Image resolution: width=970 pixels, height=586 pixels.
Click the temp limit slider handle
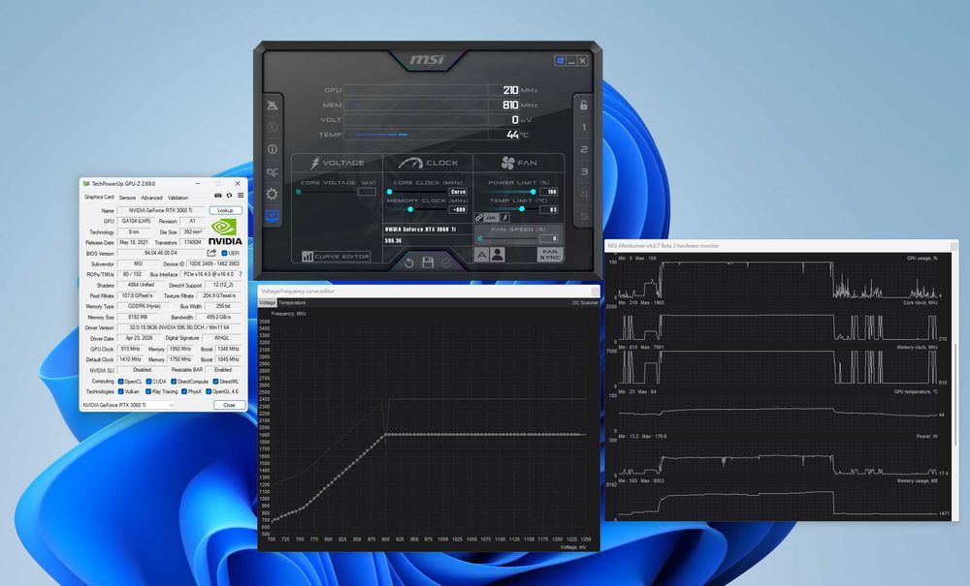(x=522, y=209)
